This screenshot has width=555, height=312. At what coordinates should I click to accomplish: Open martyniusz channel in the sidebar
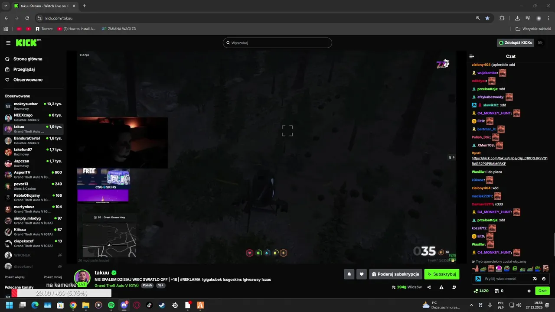click(x=33, y=209)
